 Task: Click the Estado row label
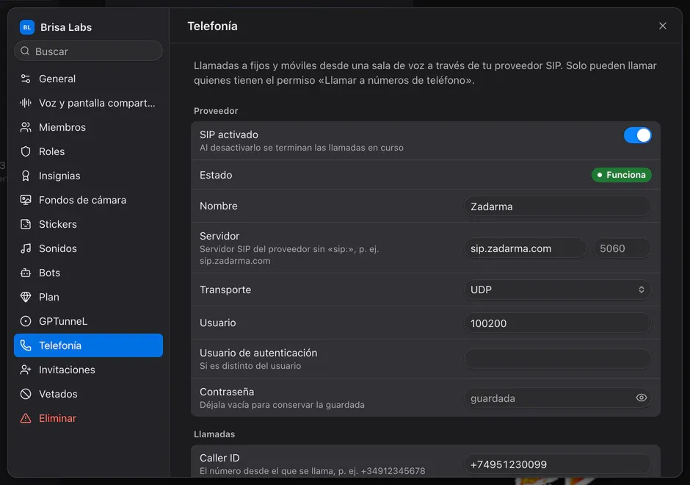tap(216, 175)
